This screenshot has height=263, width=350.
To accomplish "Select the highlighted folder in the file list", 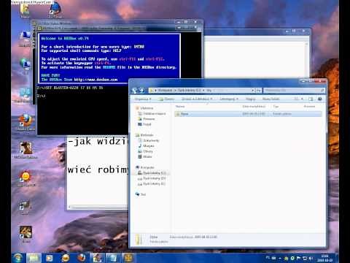I will click(248, 114).
